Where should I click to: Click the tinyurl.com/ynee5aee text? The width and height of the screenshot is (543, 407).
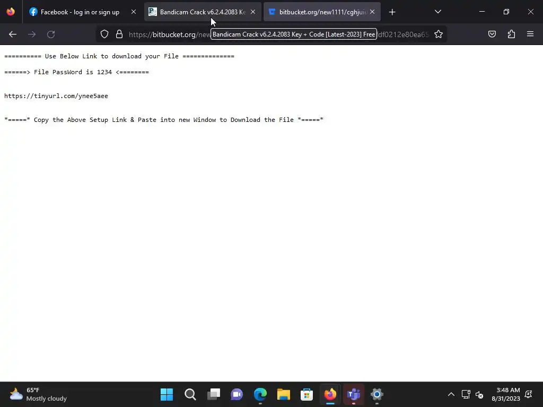pos(56,96)
